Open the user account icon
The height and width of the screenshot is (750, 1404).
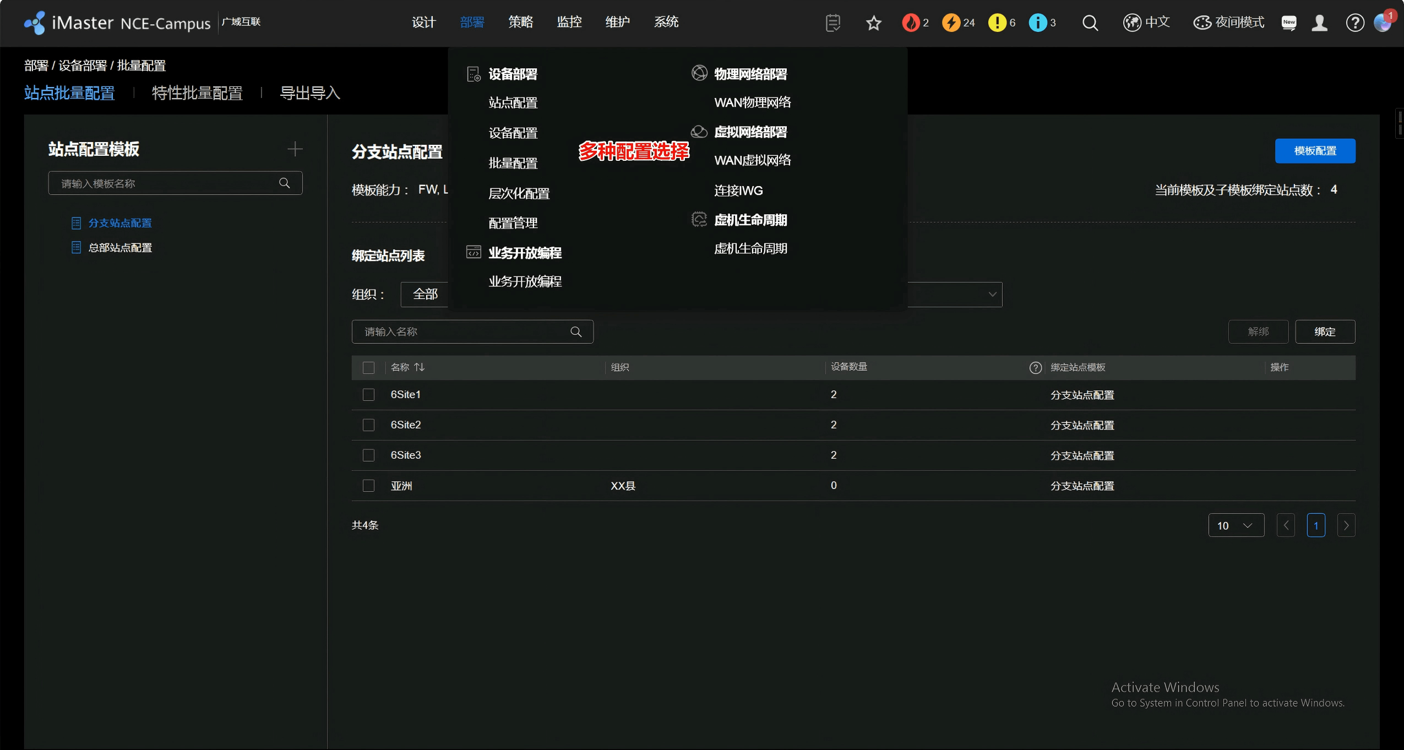pyautogui.click(x=1319, y=23)
